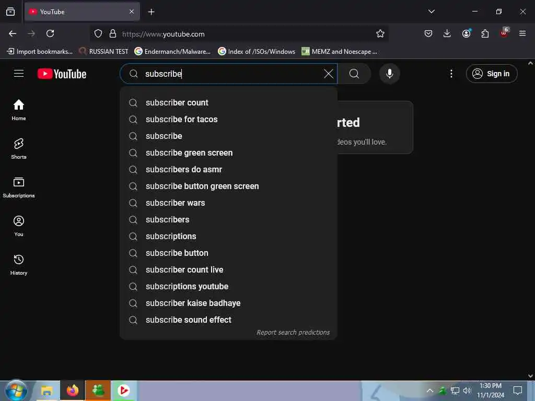This screenshot has height=401, width=535.
Task: Choose 'subscribe sound effect' suggestion
Action: [228, 320]
